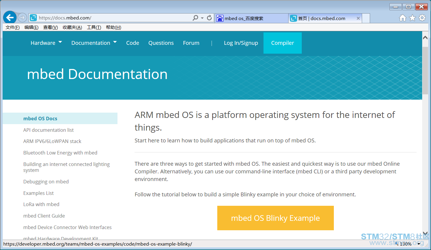Click Log In/Signup
Screen dimensions: 431x250
click(x=241, y=43)
